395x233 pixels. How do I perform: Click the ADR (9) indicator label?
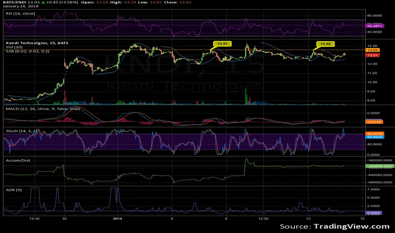(14, 190)
